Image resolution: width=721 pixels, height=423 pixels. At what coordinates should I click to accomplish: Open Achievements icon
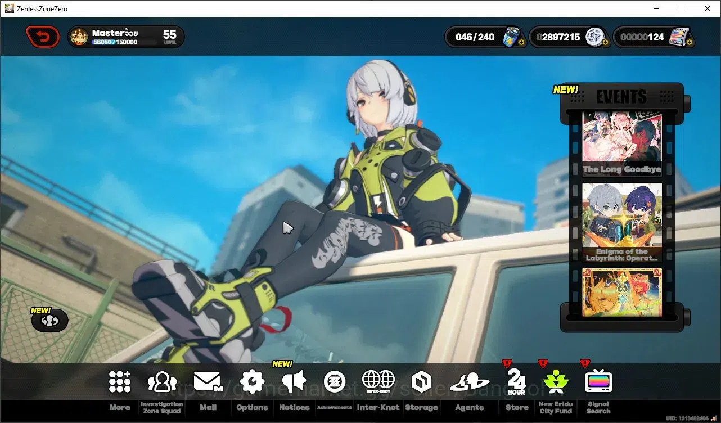pos(335,382)
